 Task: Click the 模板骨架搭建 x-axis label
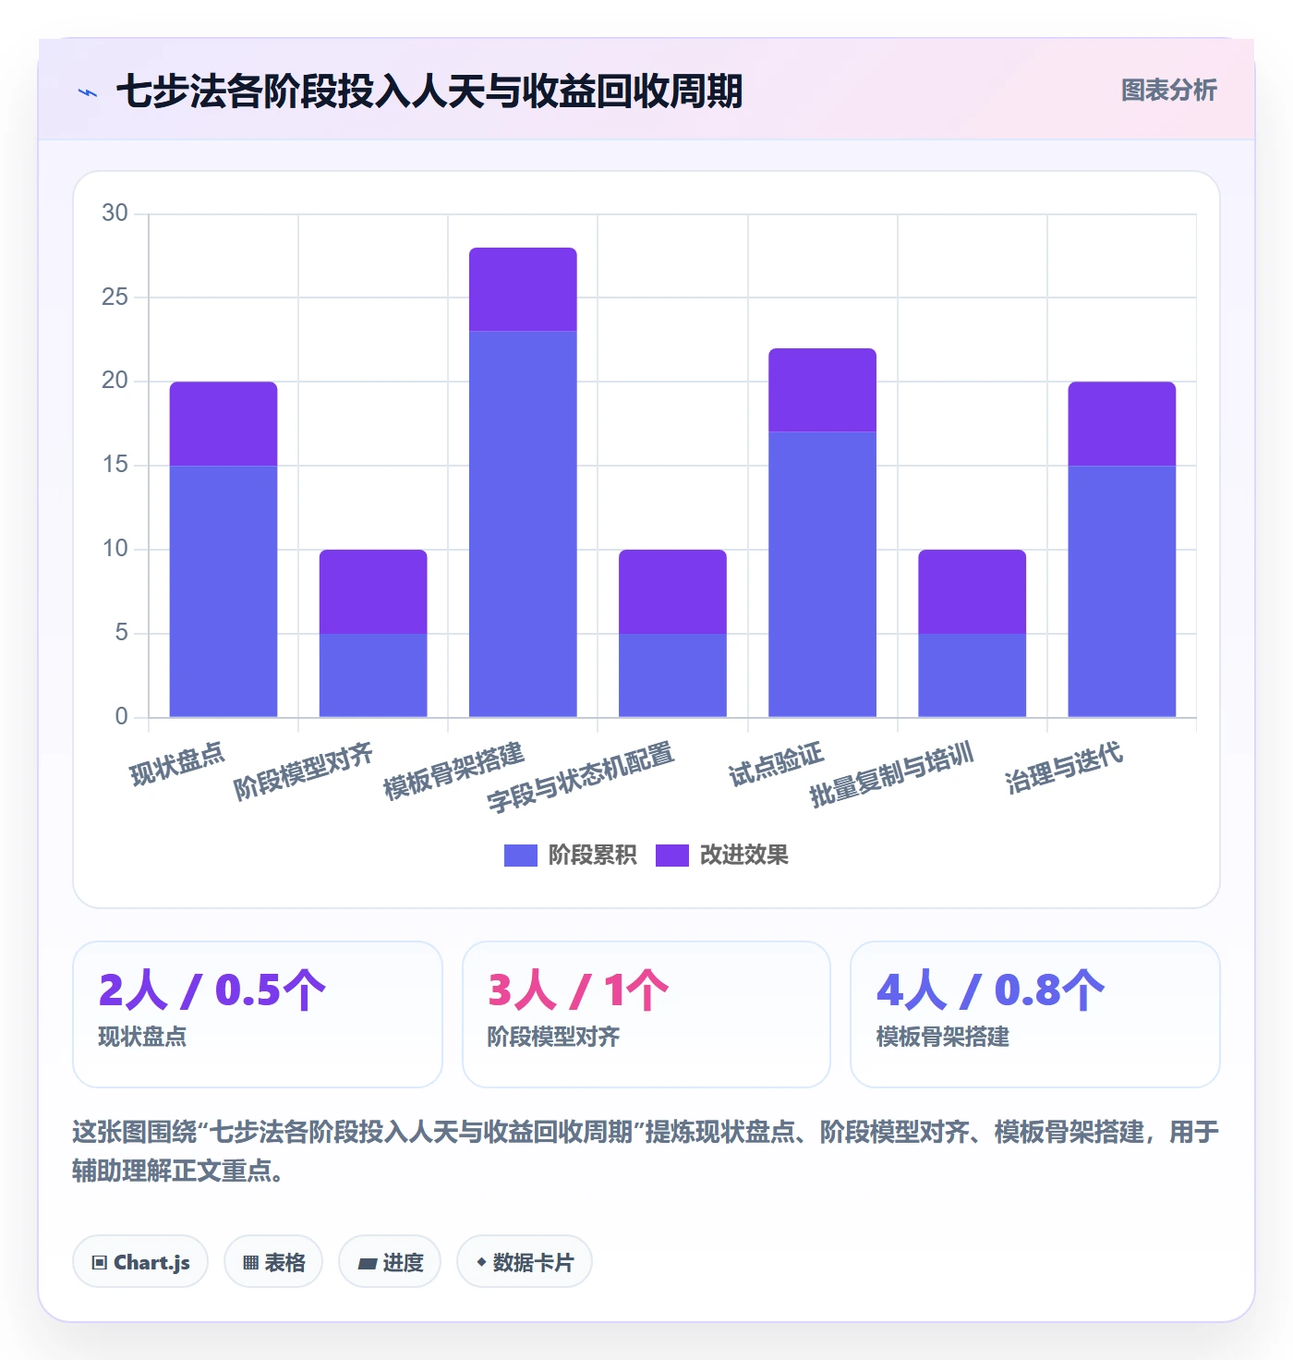pyautogui.click(x=453, y=771)
